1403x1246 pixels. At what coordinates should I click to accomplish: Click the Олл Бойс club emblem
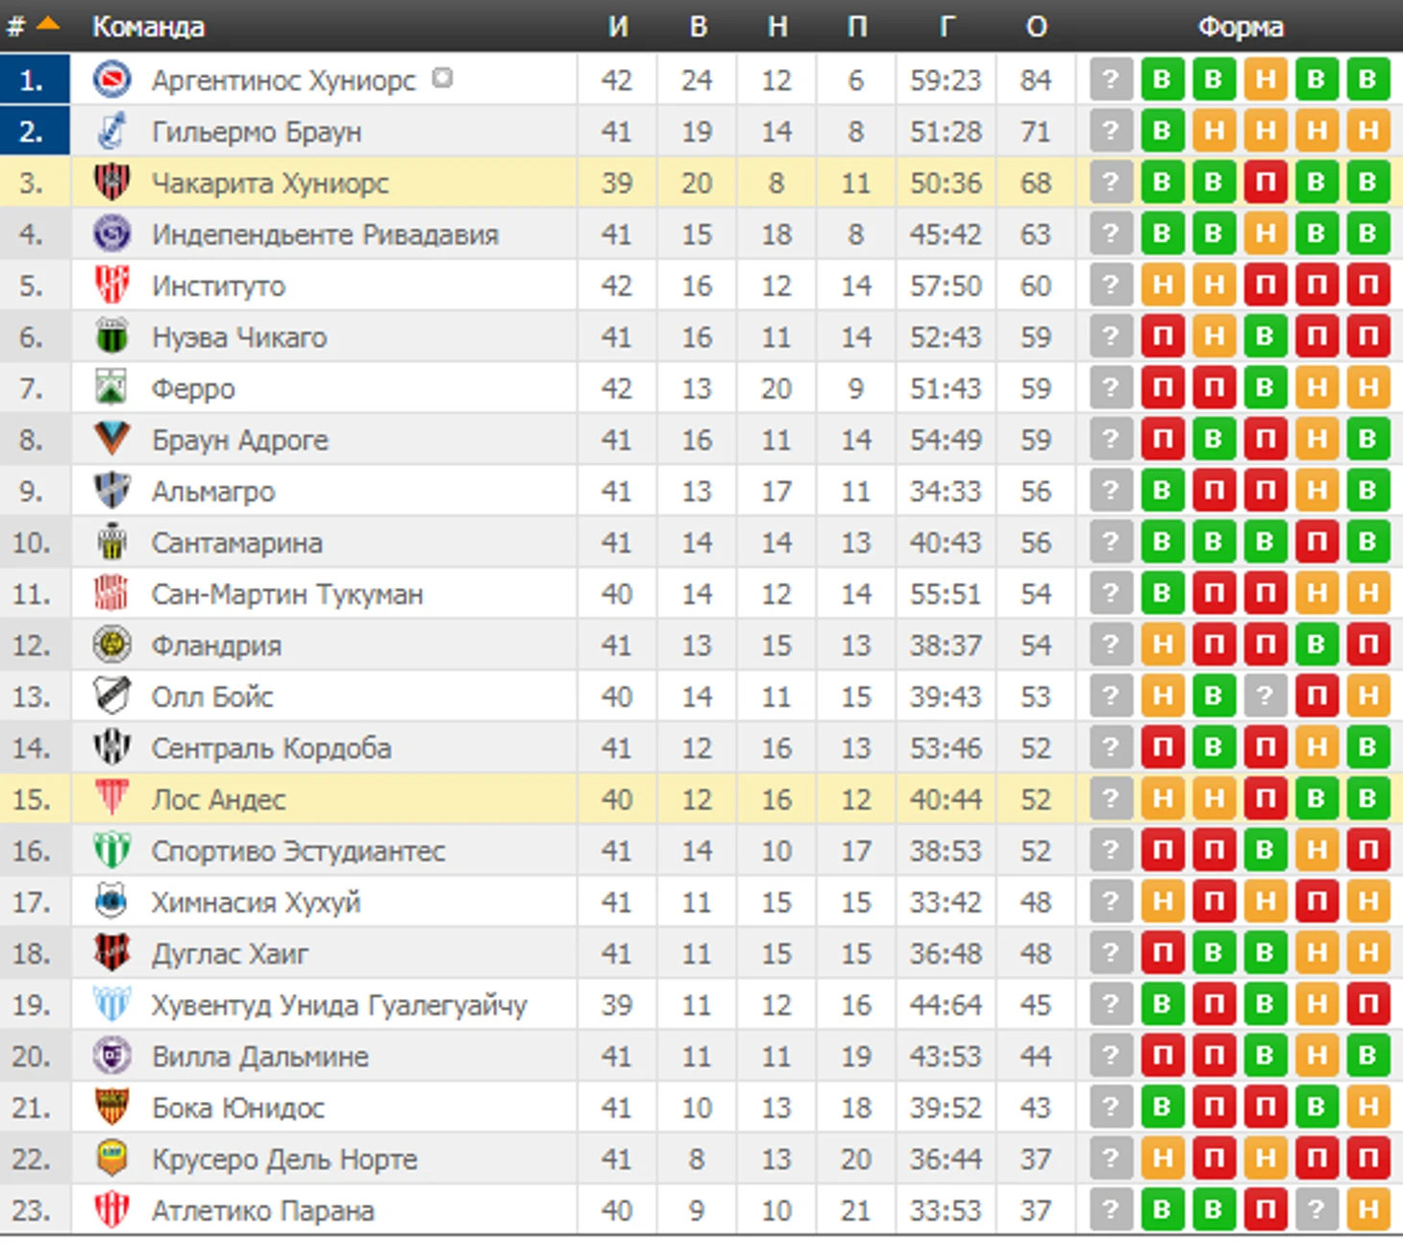tap(112, 696)
